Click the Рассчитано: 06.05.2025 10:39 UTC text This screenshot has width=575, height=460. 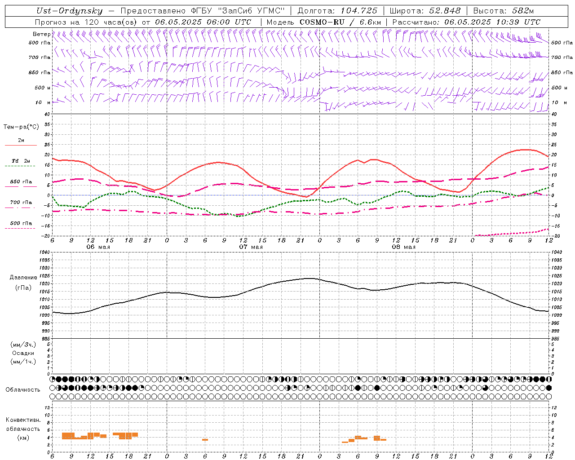[x=466, y=22]
